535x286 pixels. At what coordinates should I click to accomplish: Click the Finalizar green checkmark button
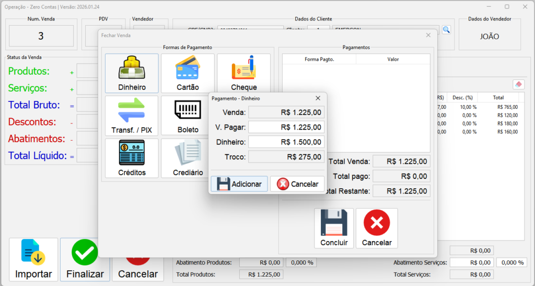pos(85,259)
